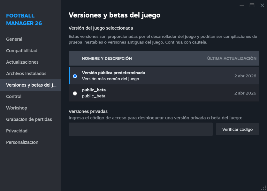Click the Nombre y descripción column header
The width and height of the screenshot is (267, 191).
pos(107,58)
